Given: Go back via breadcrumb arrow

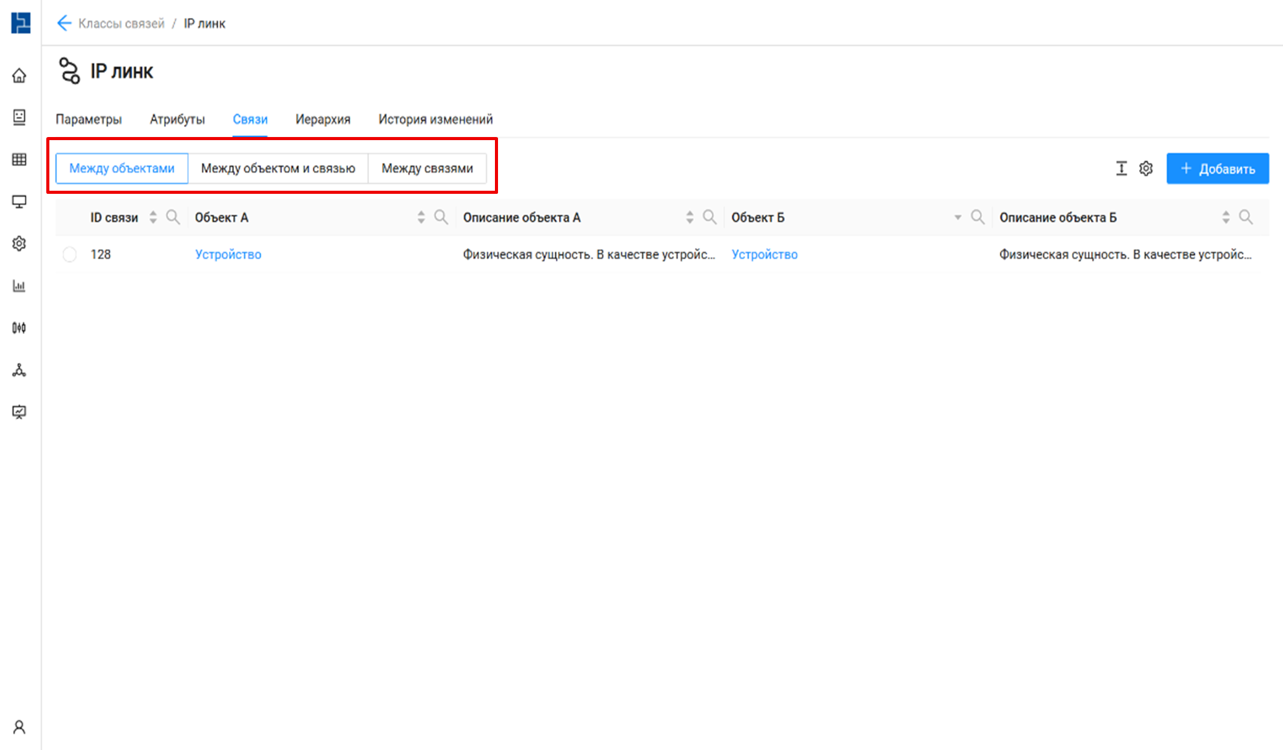Looking at the screenshot, I should [x=64, y=23].
